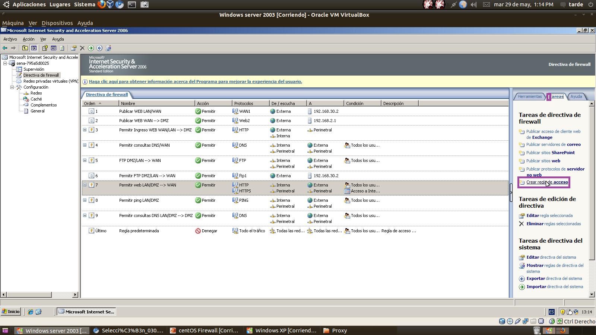This screenshot has height=335, width=596.
Task: Open VirtualBox screenshot camera icon in Ubuntu panel
Action: [x=145, y=4]
